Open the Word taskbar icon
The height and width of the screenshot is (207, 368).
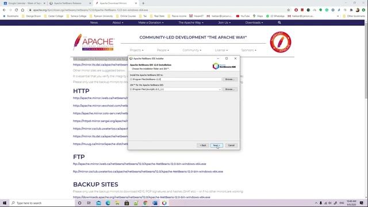tap(155, 203)
